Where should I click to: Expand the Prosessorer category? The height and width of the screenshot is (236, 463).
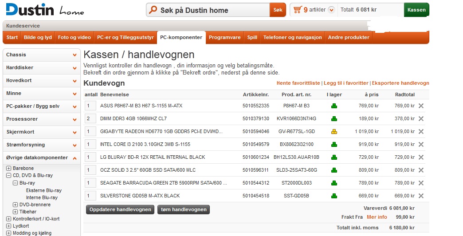(x=75, y=119)
